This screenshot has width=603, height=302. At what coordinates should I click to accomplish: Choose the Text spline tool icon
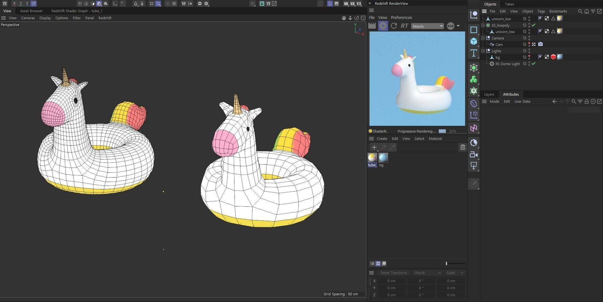[473, 53]
